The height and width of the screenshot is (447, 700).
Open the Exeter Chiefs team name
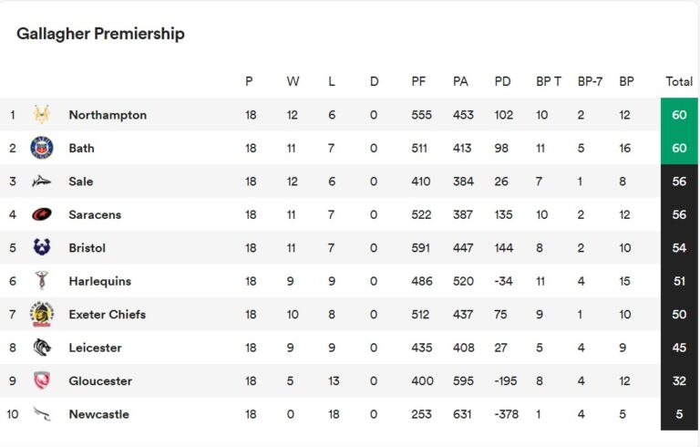click(107, 315)
